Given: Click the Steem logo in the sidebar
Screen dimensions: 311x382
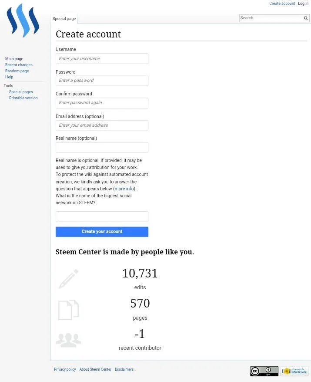Looking at the screenshot, I should (x=23, y=21).
